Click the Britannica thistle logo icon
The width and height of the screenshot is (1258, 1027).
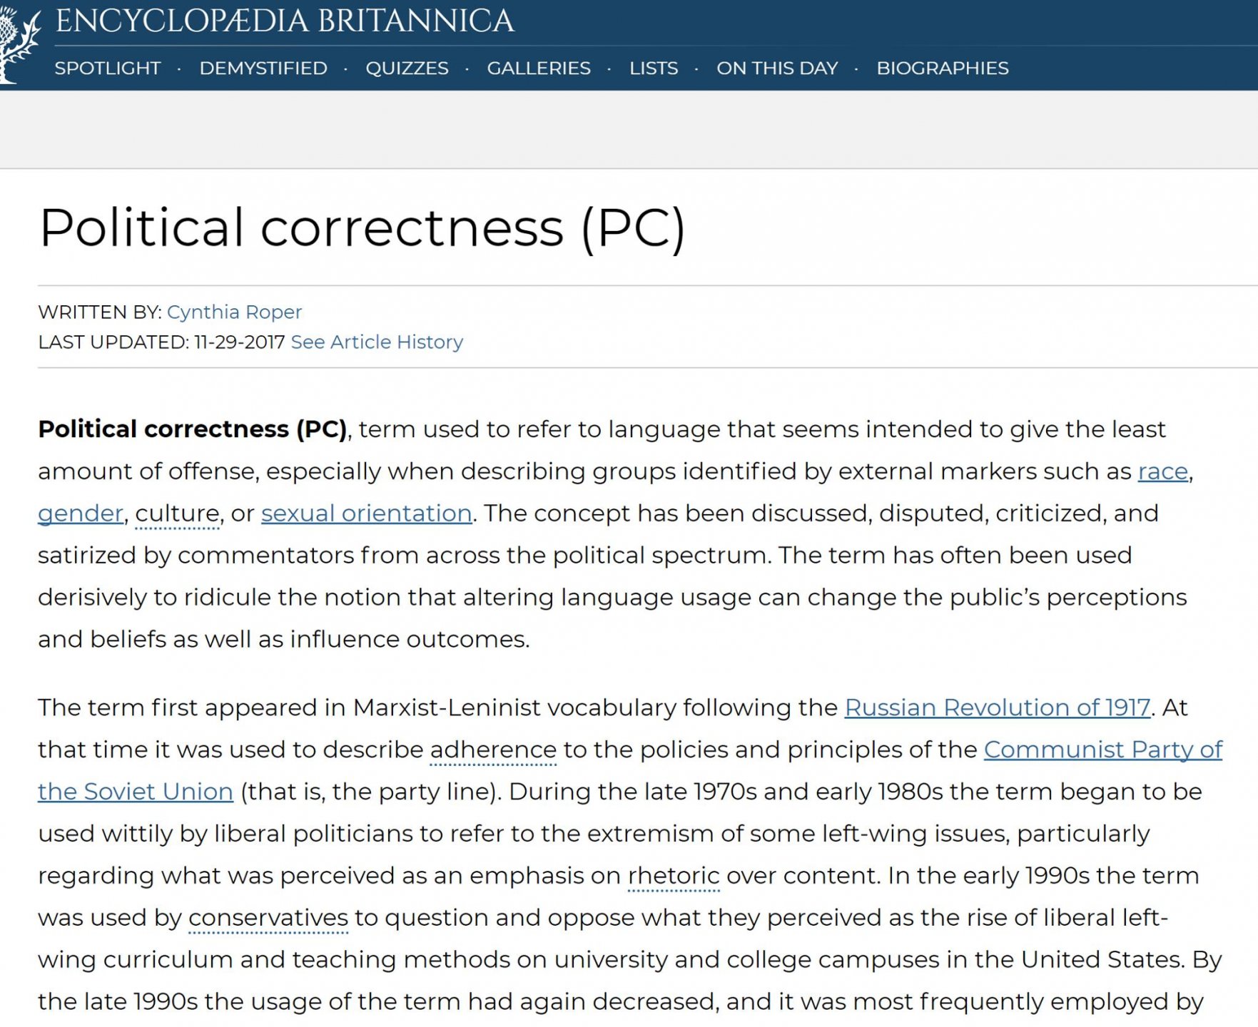click(19, 43)
